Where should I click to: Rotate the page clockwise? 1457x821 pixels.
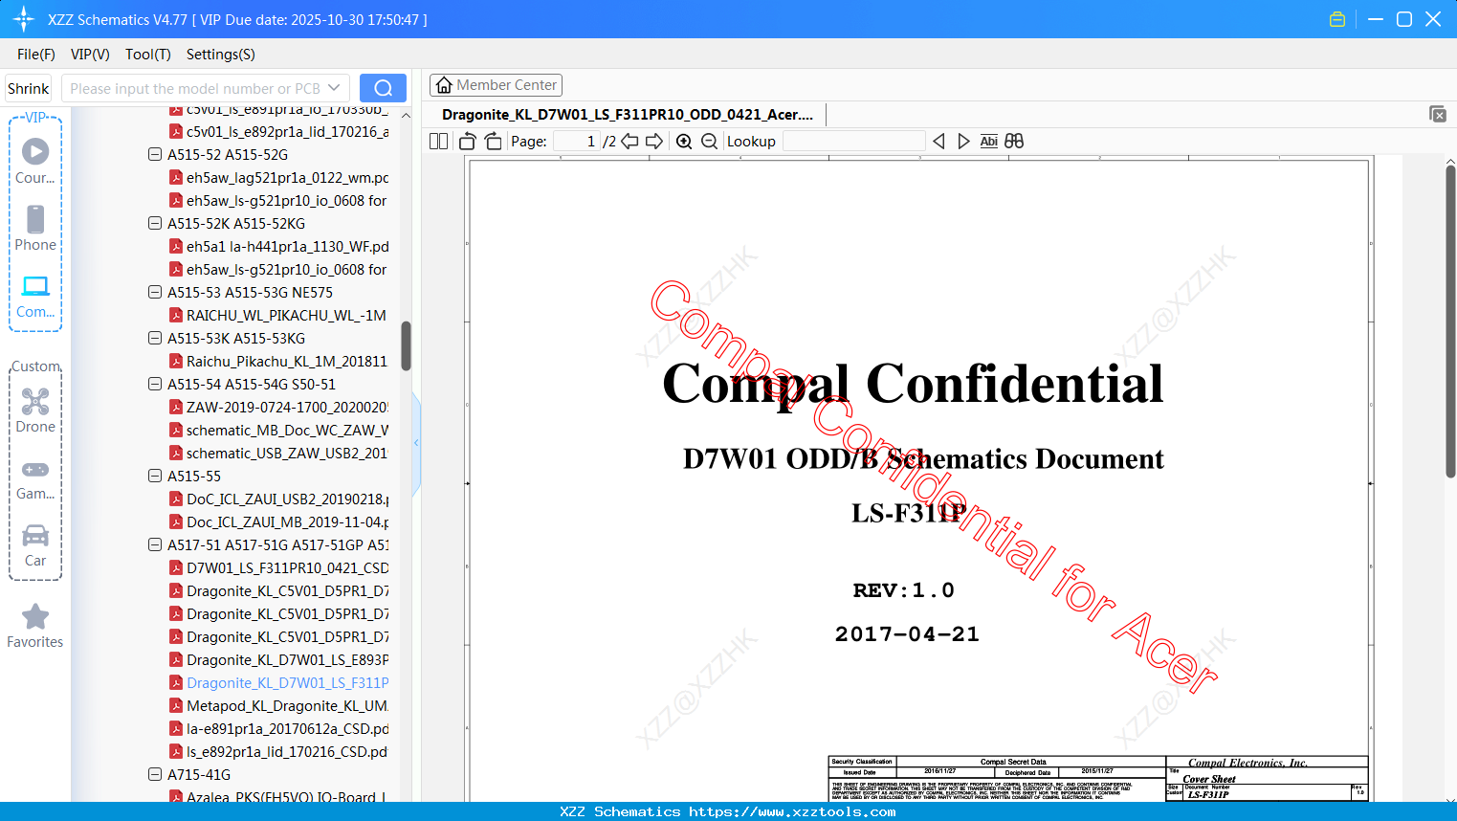[493, 142]
